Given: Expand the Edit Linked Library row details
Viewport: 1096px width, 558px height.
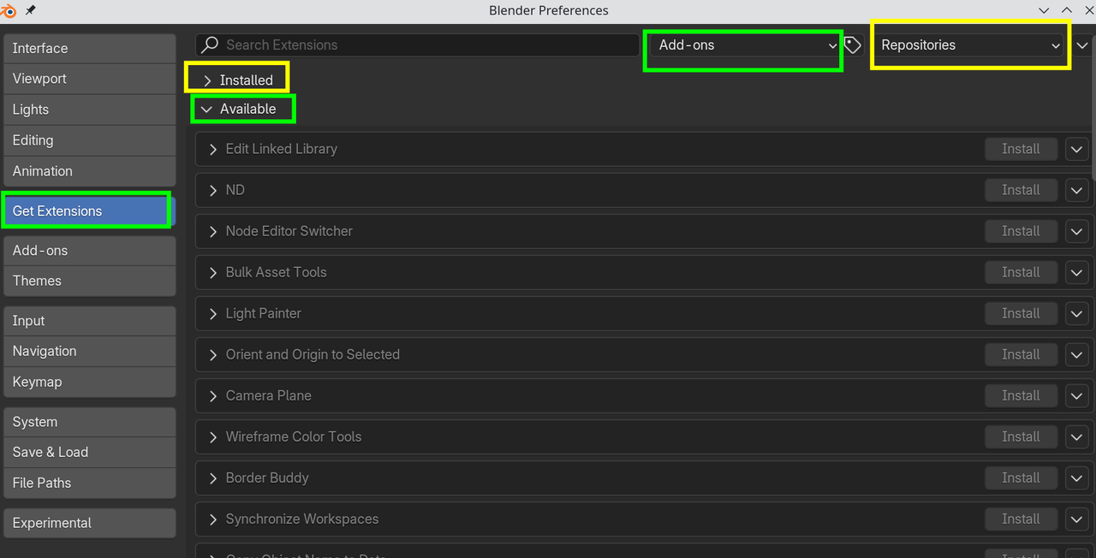Looking at the screenshot, I should click(213, 149).
